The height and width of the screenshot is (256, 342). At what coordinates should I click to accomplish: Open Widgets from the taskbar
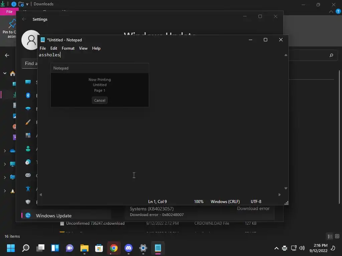pyautogui.click(x=55, y=248)
